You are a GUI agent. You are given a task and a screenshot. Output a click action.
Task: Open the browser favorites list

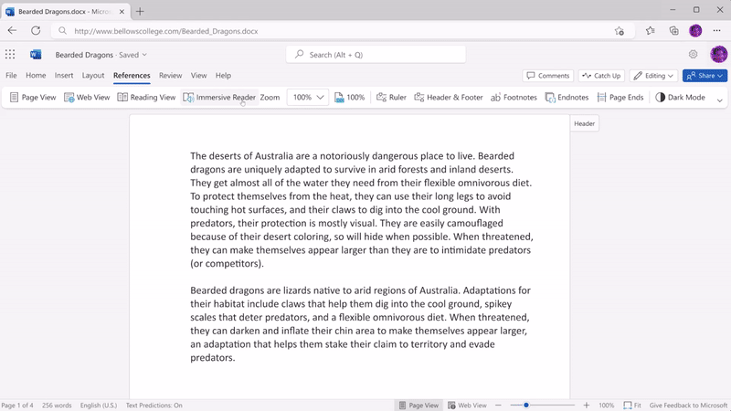tap(651, 31)
